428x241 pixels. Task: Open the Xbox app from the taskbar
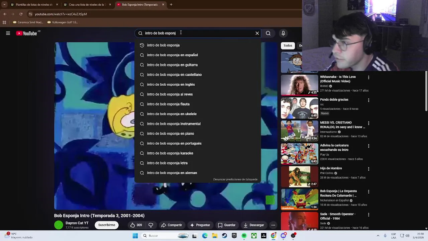tap(254, 236)
